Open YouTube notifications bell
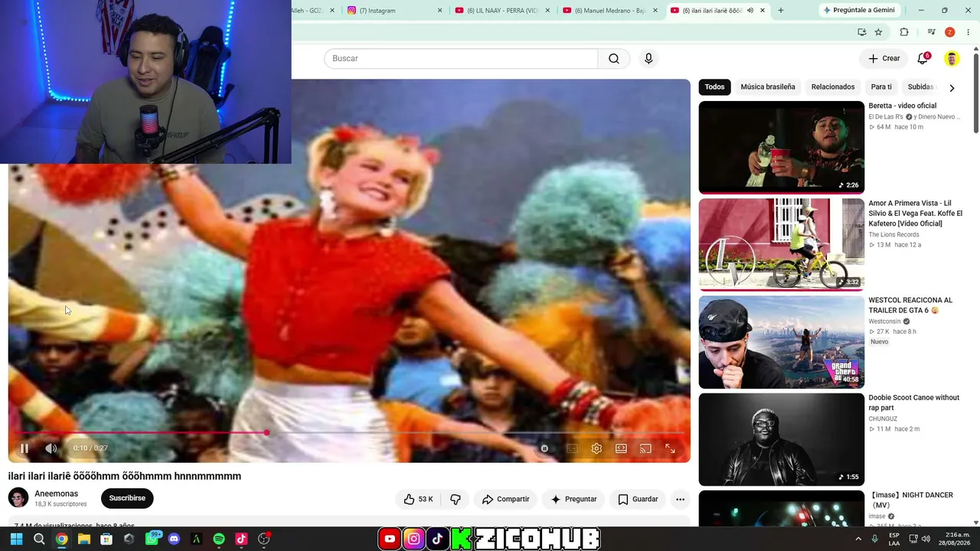The image size is (980, 551). (923, 58)
